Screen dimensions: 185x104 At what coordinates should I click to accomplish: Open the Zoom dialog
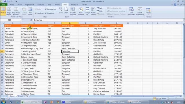61,10
